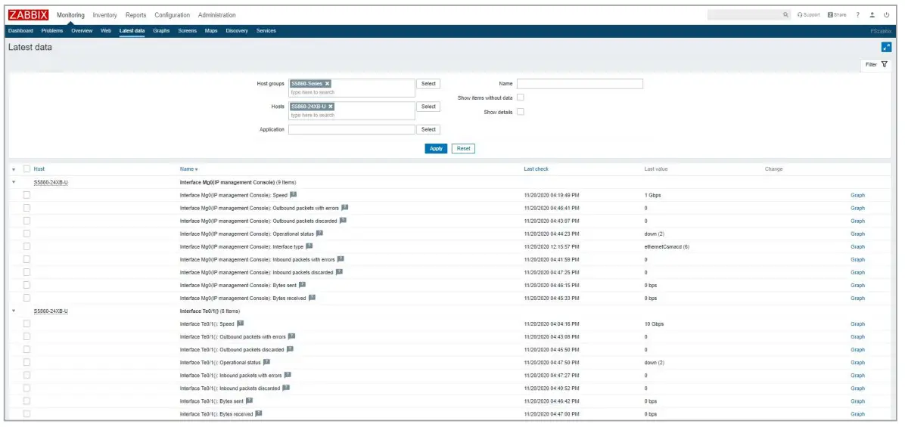Open help icon for Te0/1 Outbound packets with errors
Viewport: 905px width, 427px height.
(x=291, y=336)
